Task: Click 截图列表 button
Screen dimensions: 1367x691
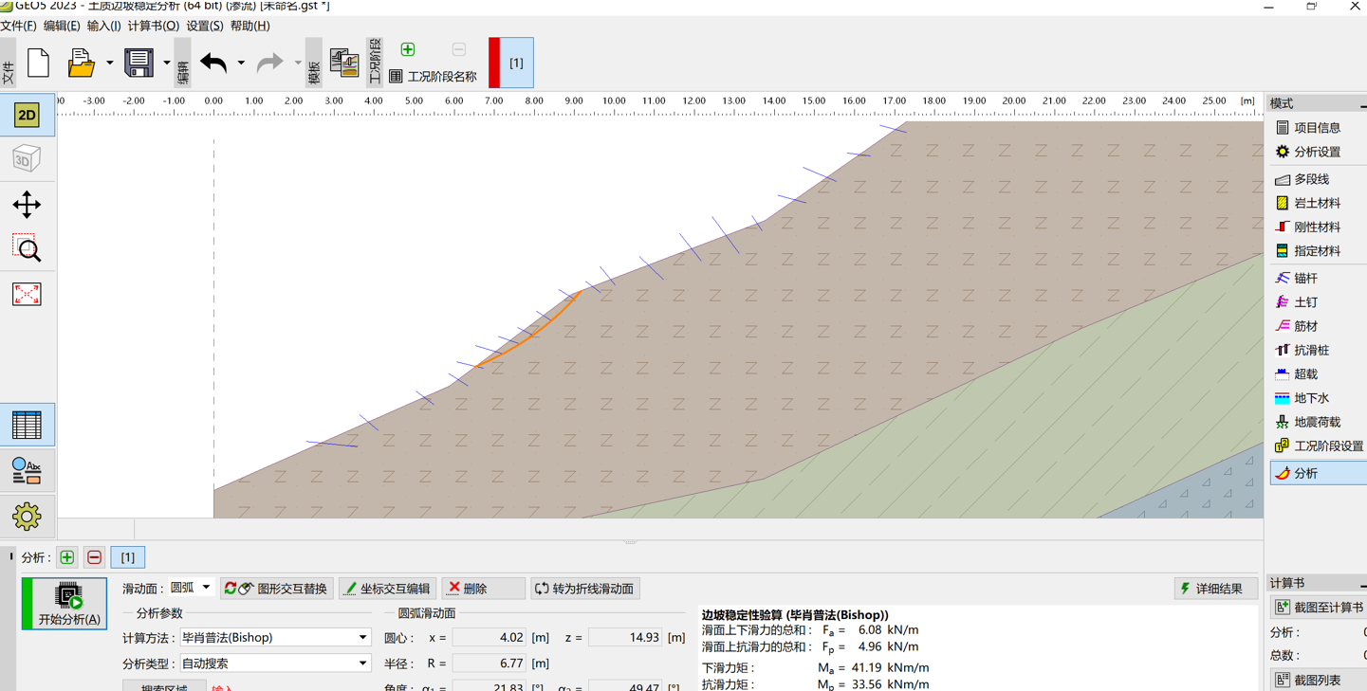Action: tap(1319, 680)
